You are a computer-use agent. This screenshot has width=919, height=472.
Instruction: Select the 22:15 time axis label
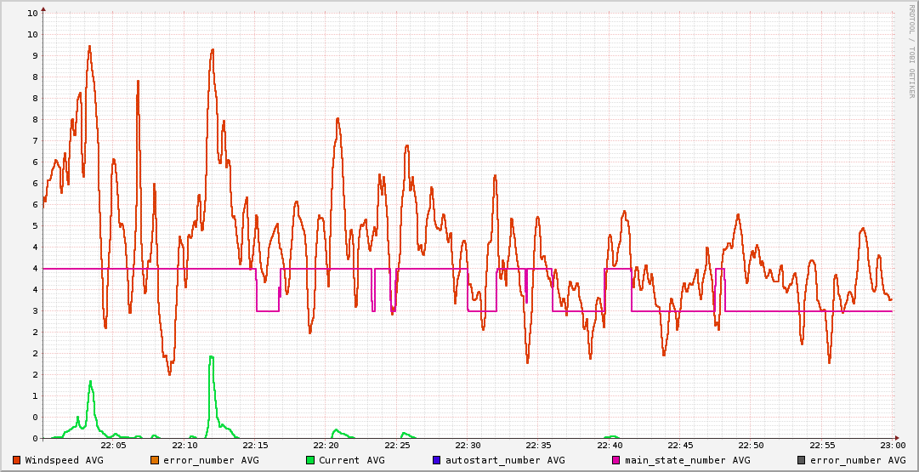tap(255, 446)
